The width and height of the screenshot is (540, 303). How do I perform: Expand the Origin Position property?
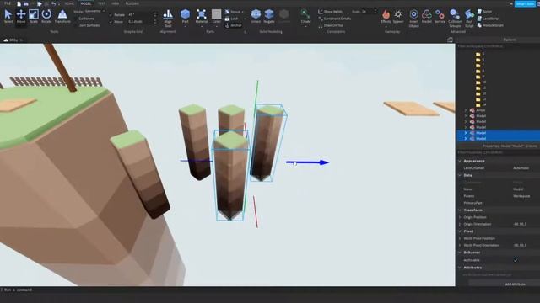(x=460, y=217)
